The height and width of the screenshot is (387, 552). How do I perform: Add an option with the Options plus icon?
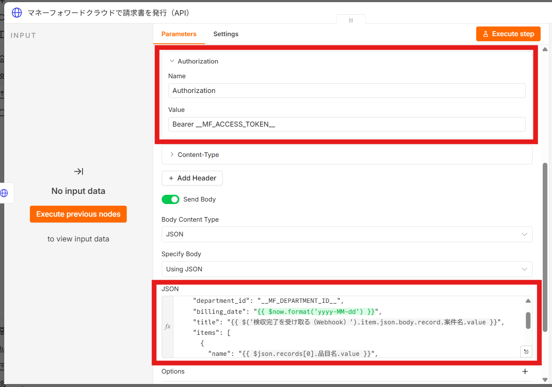pyautogui.click(x=525, y=371)
